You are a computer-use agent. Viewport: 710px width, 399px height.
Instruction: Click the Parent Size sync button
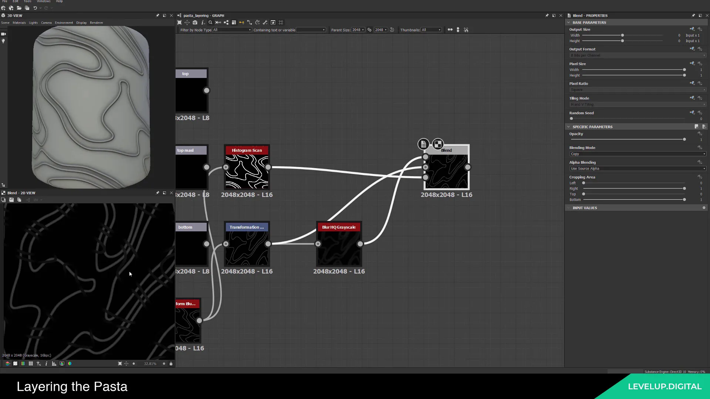(369, 30)
